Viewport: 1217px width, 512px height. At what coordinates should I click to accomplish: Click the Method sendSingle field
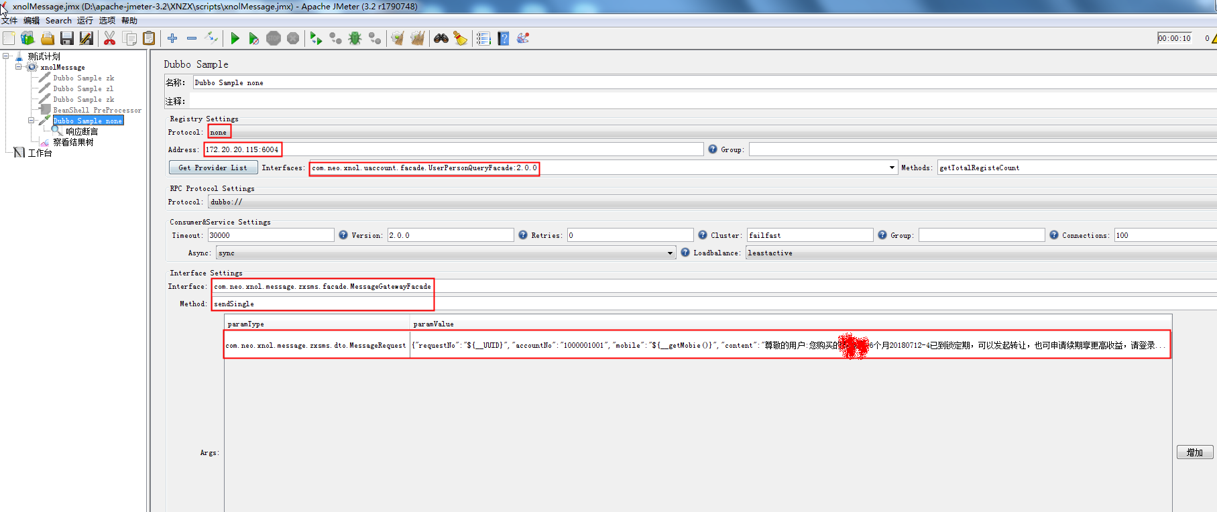point(714,304)
